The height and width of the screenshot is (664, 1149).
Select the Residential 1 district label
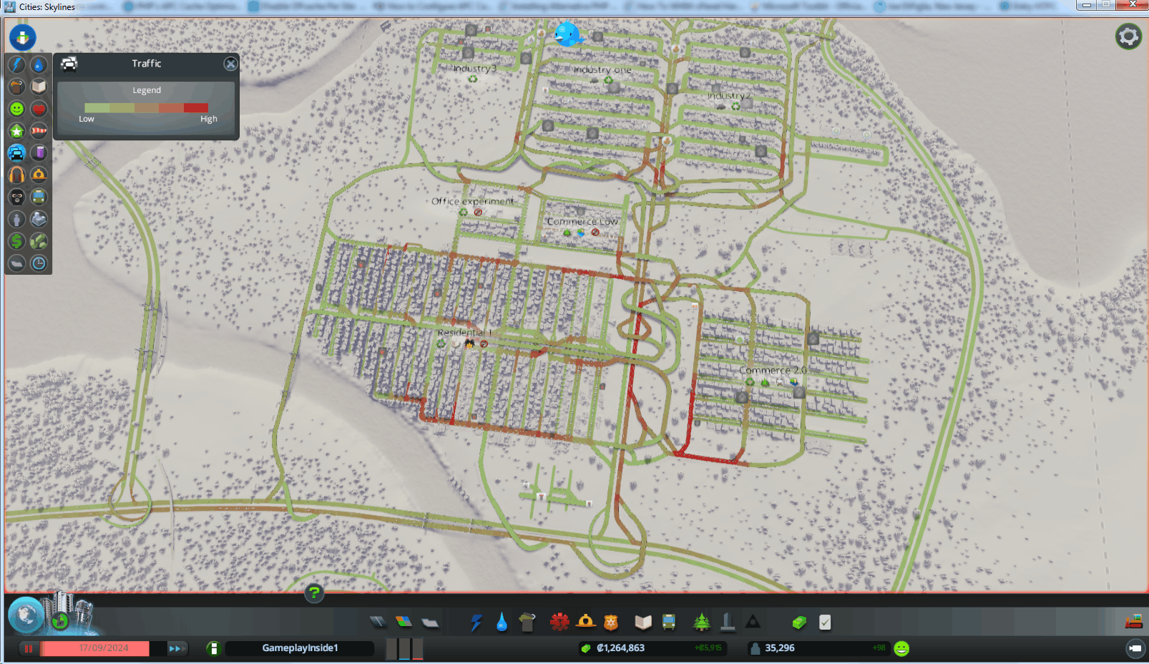[x=464, y=333]
